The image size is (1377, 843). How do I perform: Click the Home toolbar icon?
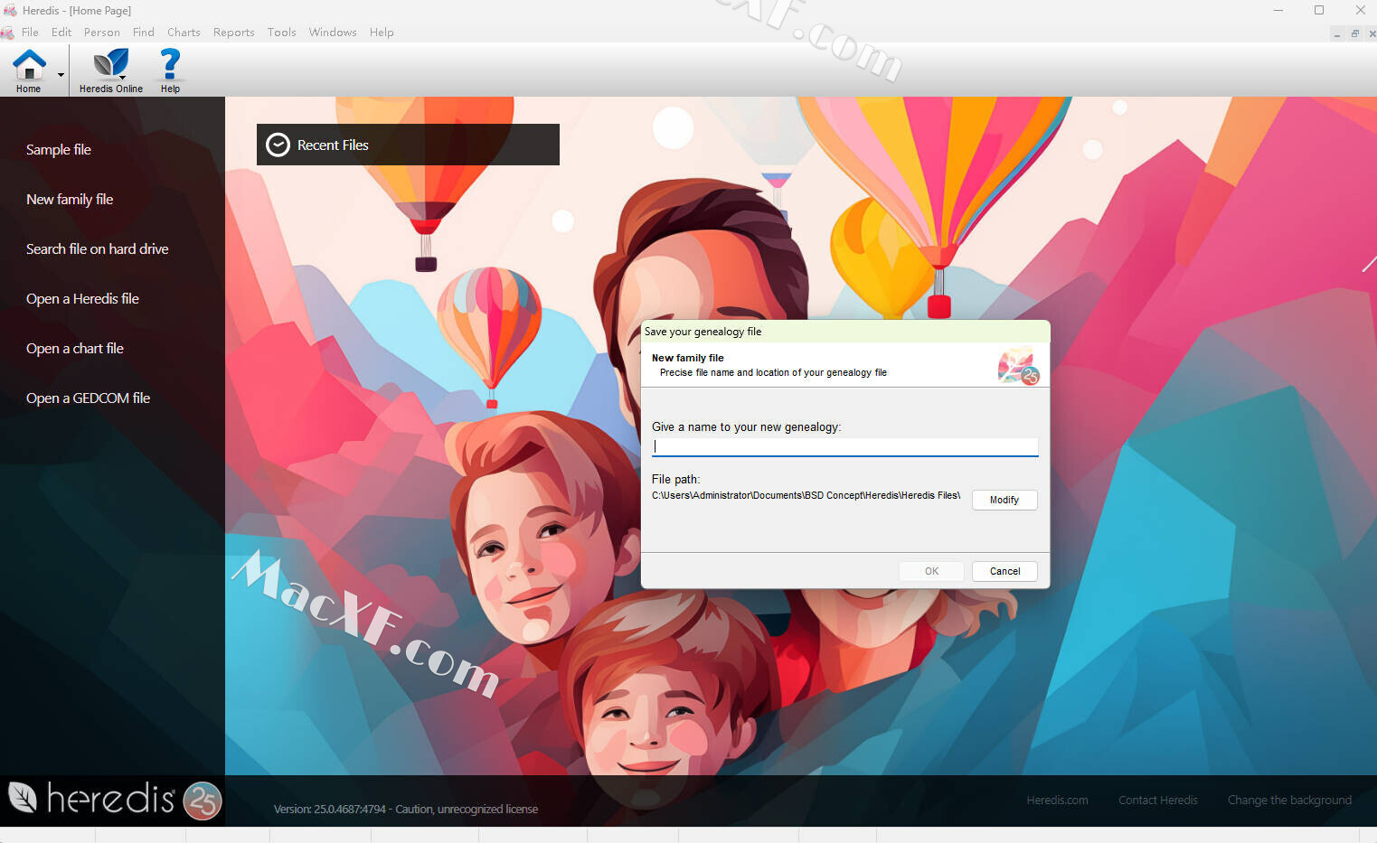point(29,67)
